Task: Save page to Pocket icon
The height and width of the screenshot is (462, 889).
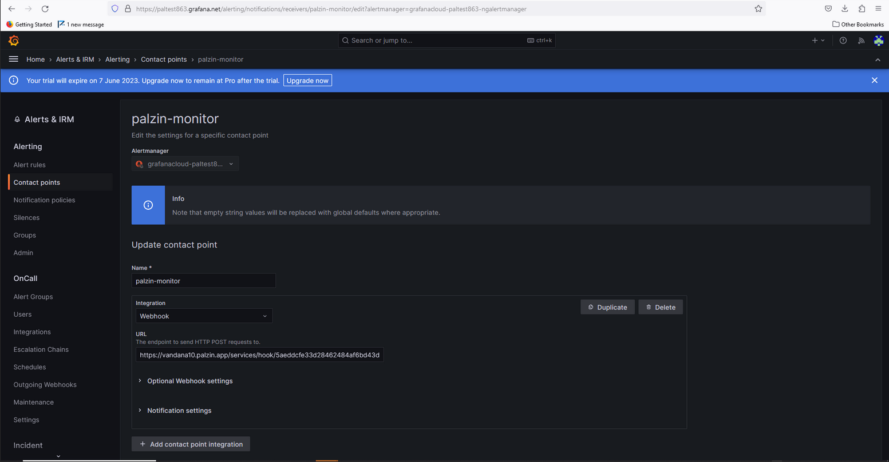Action: click(x=828, y=9)
